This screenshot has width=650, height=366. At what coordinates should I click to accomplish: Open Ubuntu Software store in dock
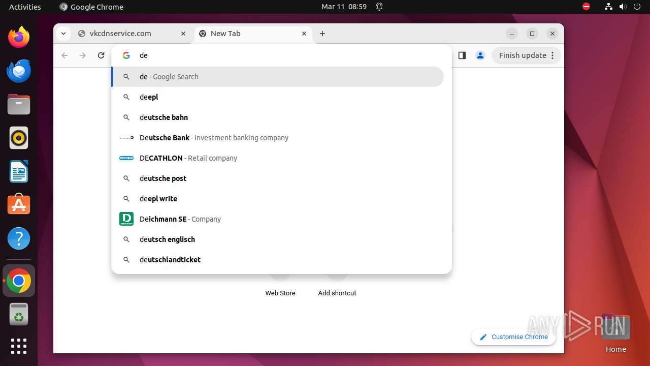coord(19,204)
